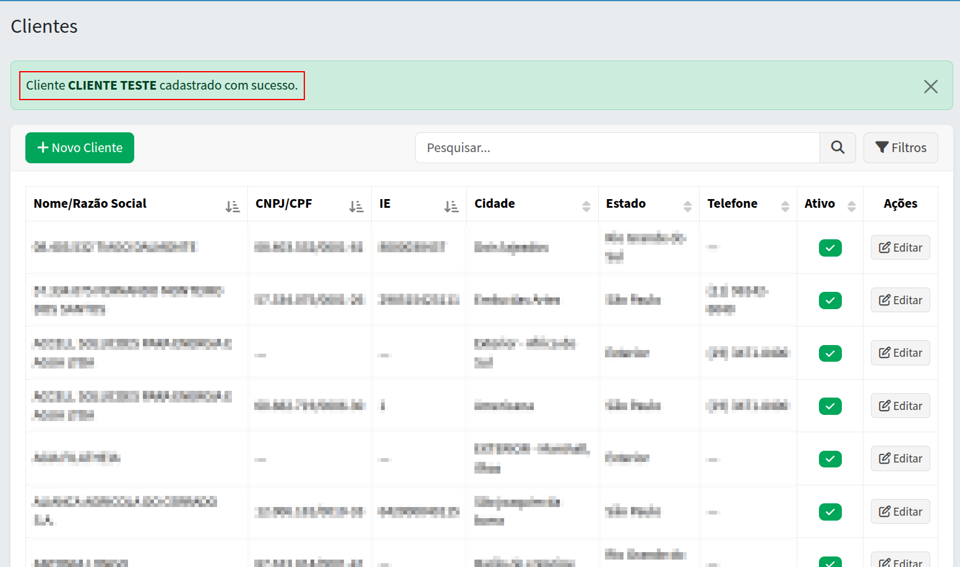
Task: Click the magnifying glass search icon
Action: (838, 148)
